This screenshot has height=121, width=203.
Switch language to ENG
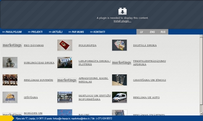(x=152, y=32)
